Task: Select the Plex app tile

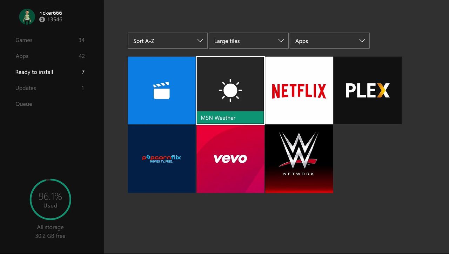Action: point(368,90)
